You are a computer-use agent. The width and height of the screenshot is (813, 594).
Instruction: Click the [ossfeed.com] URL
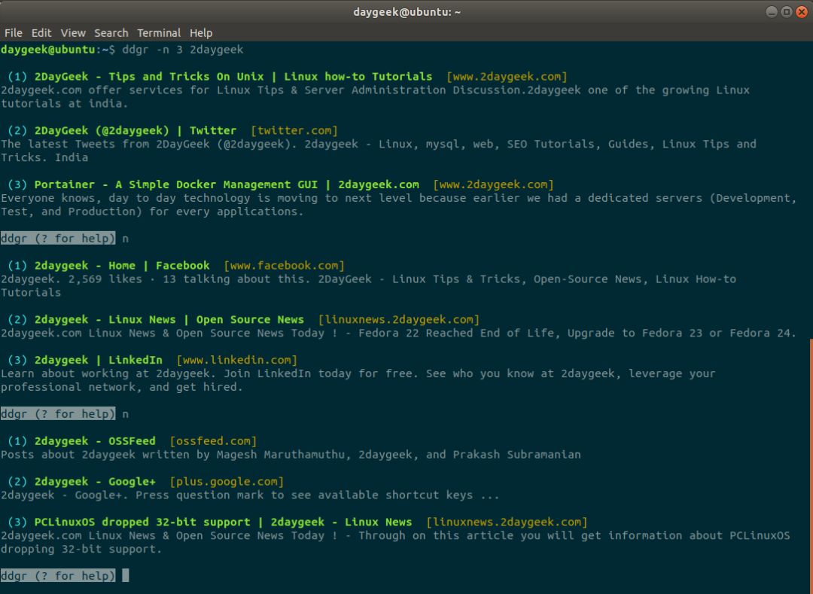[x=213, y=441]
